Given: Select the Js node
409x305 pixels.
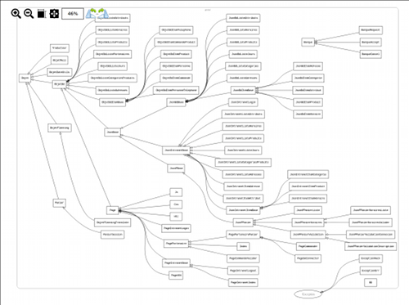Looking at the screenshot, I should [176, 192].
